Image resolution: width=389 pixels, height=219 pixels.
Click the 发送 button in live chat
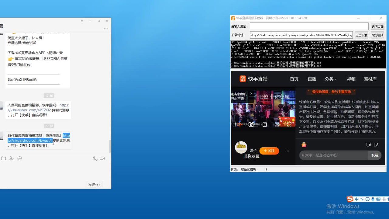click(375, 155)
